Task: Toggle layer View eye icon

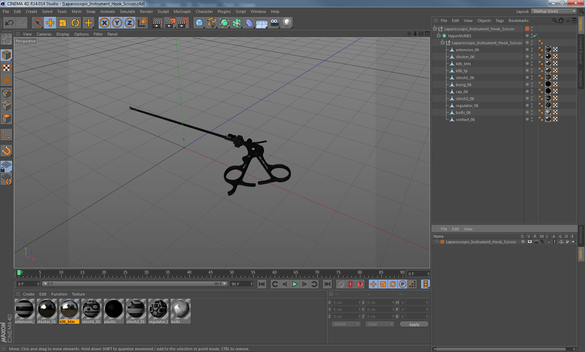Action: (x=530, y=242)
